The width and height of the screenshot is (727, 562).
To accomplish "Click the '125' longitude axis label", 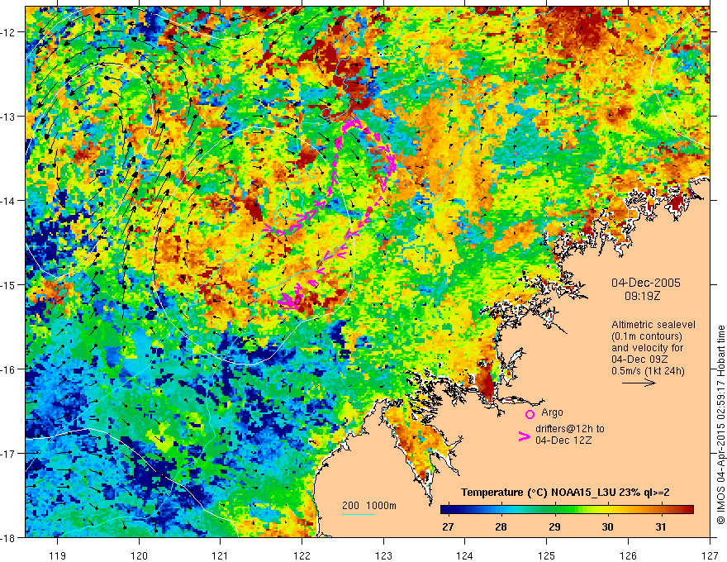I will [x=547, y=555].
